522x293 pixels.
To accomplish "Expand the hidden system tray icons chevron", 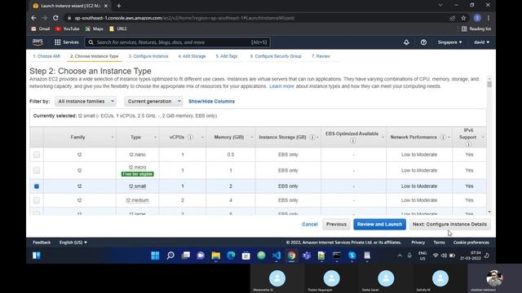I will pyautogui.click(x=400, y=256).
